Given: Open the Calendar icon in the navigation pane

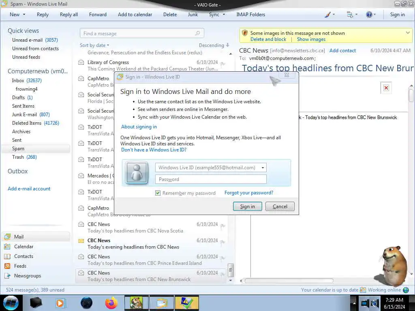Looking at the screenshot, I should 7,247.
